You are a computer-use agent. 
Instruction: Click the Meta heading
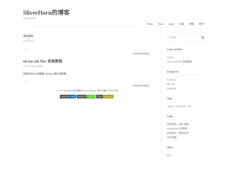click(x=170, y=147)
